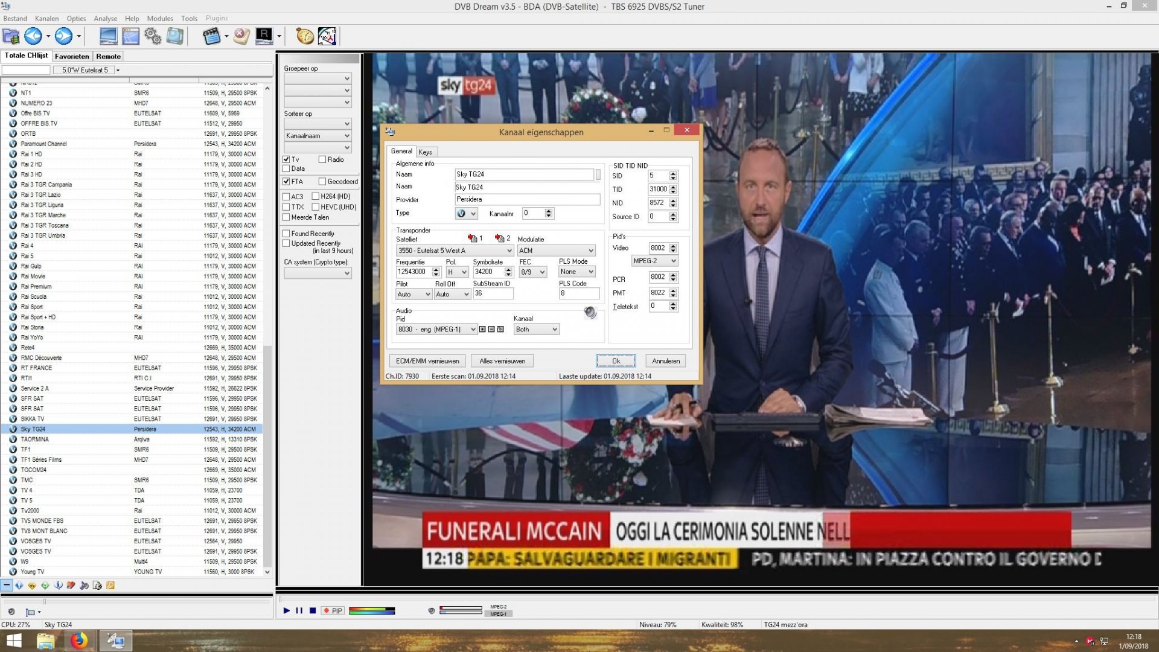
Task: Click the fullscreen monitor icon
Action: click(109, 36)
